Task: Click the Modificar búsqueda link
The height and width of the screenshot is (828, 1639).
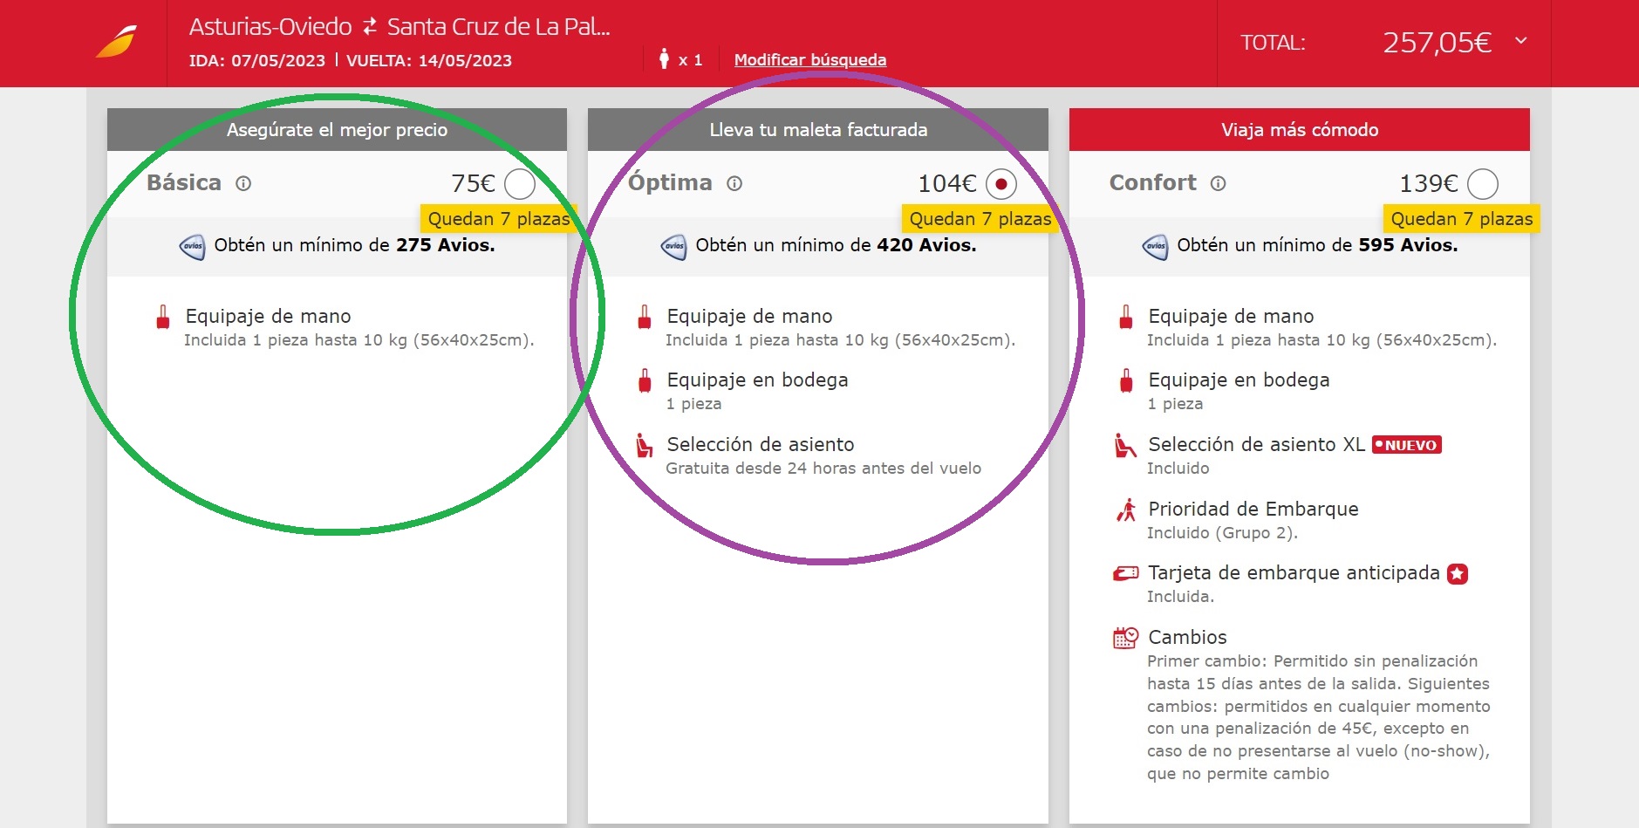Action: point(809,60)
